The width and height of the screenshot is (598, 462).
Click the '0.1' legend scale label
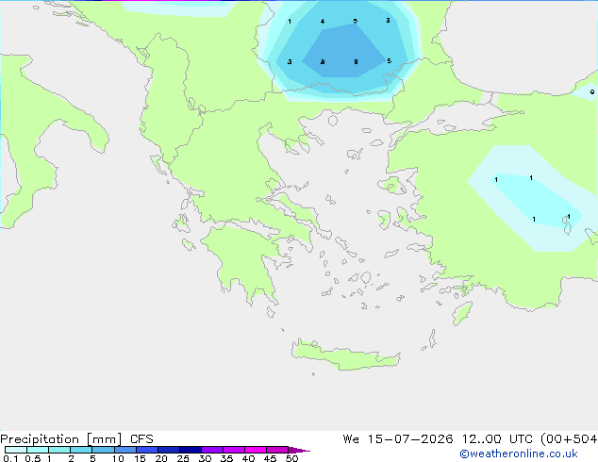(10, 458)
